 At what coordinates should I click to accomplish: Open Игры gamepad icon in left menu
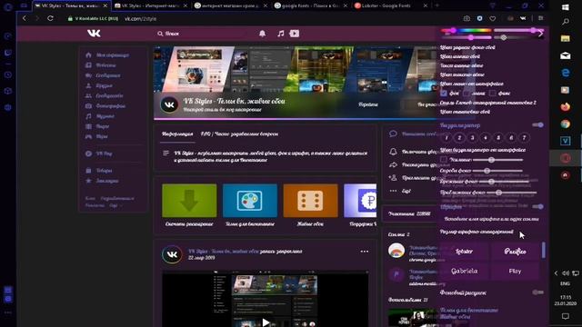pyautogui.click(x=88, y=136)
